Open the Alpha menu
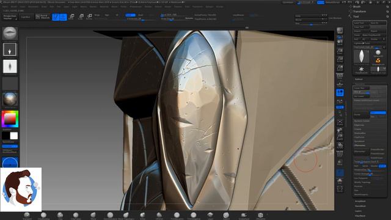 pos(5,7)
